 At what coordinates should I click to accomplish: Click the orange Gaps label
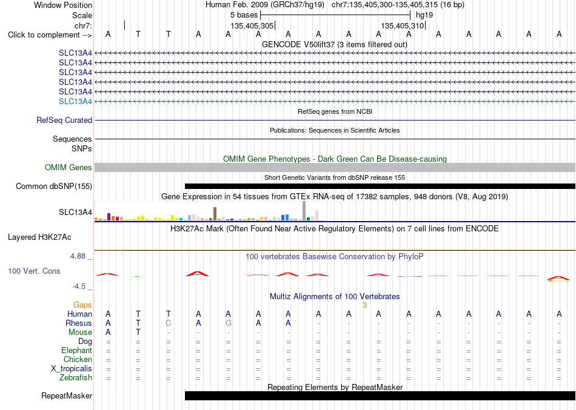point(82,305)
